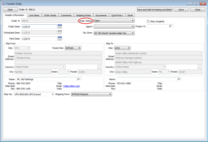Expand the Transit Site INTRAN dropdown
The width and height of the screenshot is (208, 142).
pyautogui.click(x=80, y=48)
